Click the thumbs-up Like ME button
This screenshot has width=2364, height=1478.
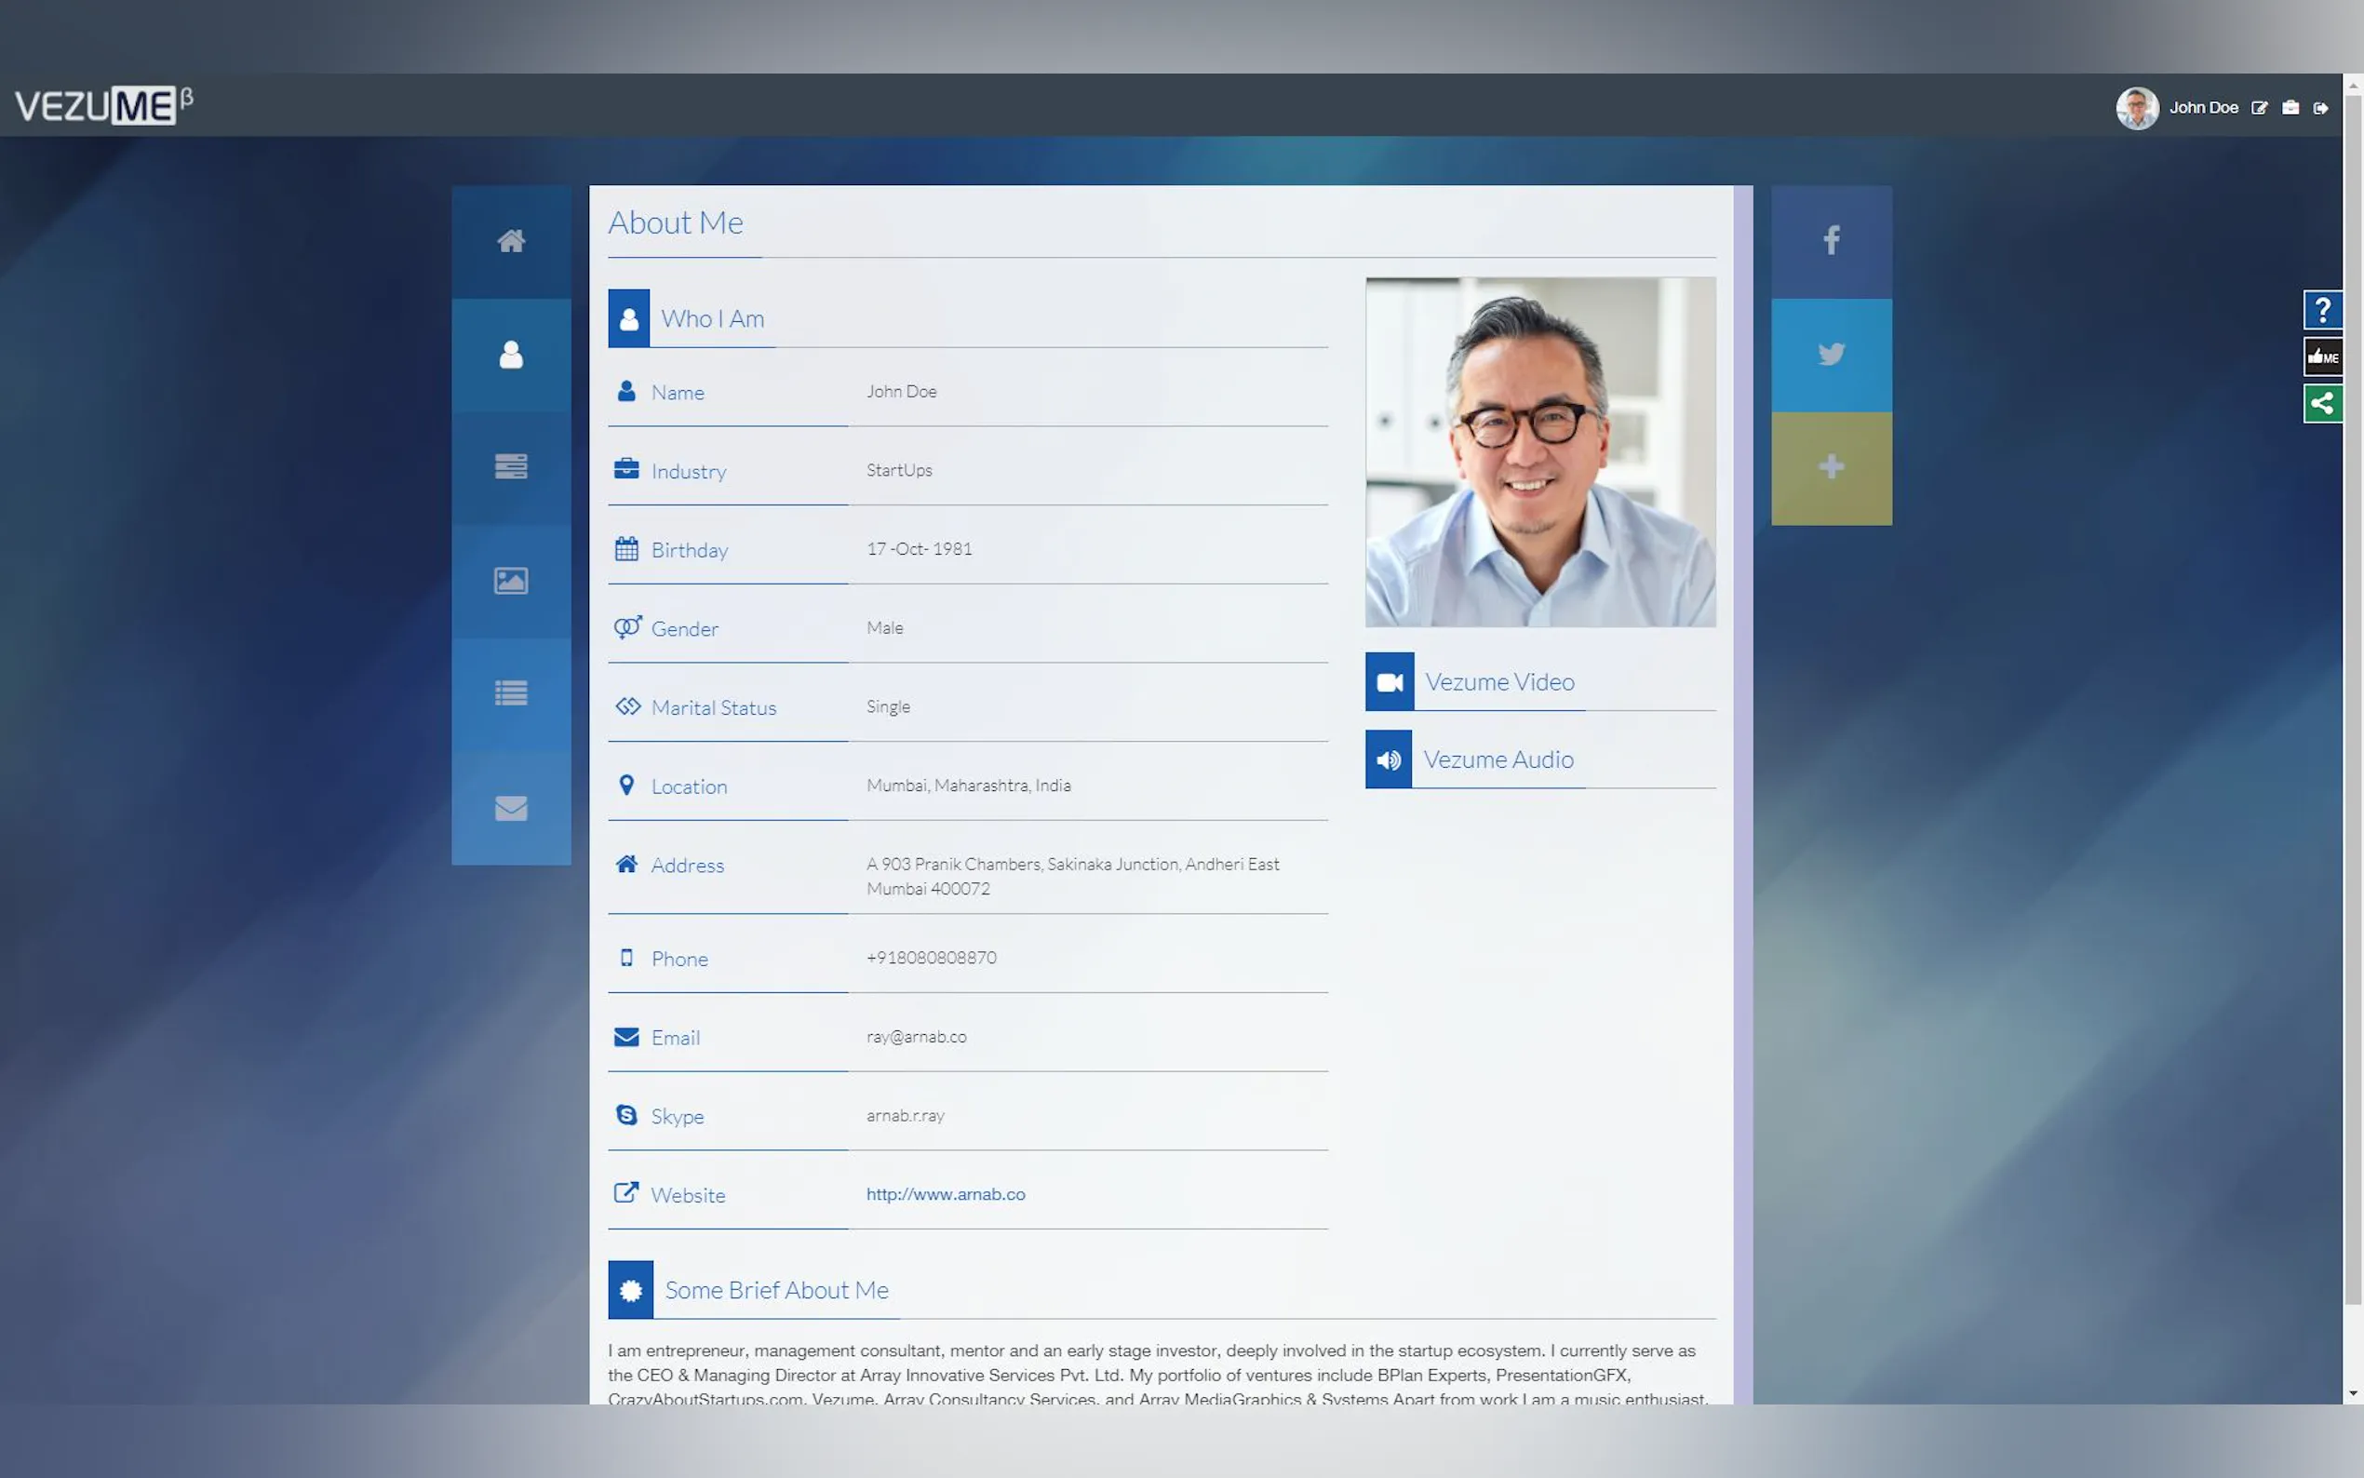pos(2322,356)
